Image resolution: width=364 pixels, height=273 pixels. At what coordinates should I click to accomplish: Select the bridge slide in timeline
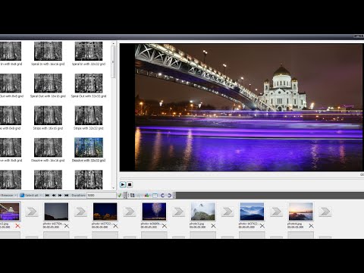9,212
